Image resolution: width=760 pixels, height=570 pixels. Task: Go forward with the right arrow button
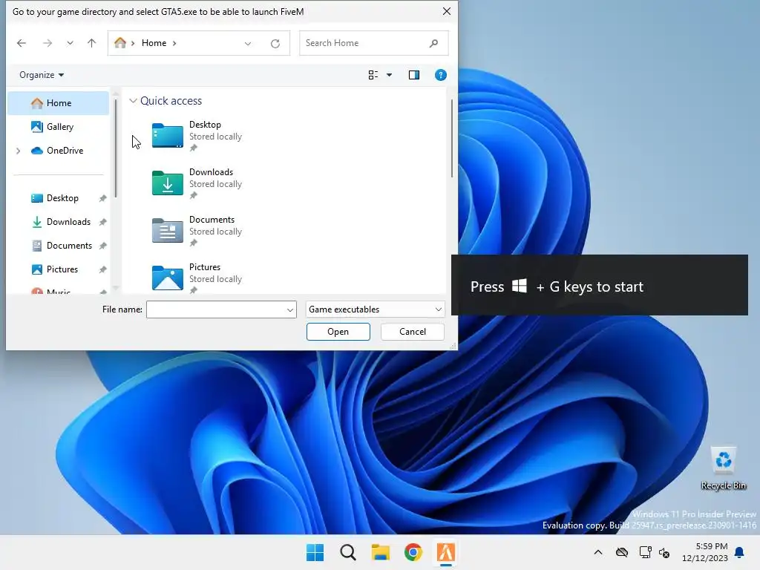(47, 43)
